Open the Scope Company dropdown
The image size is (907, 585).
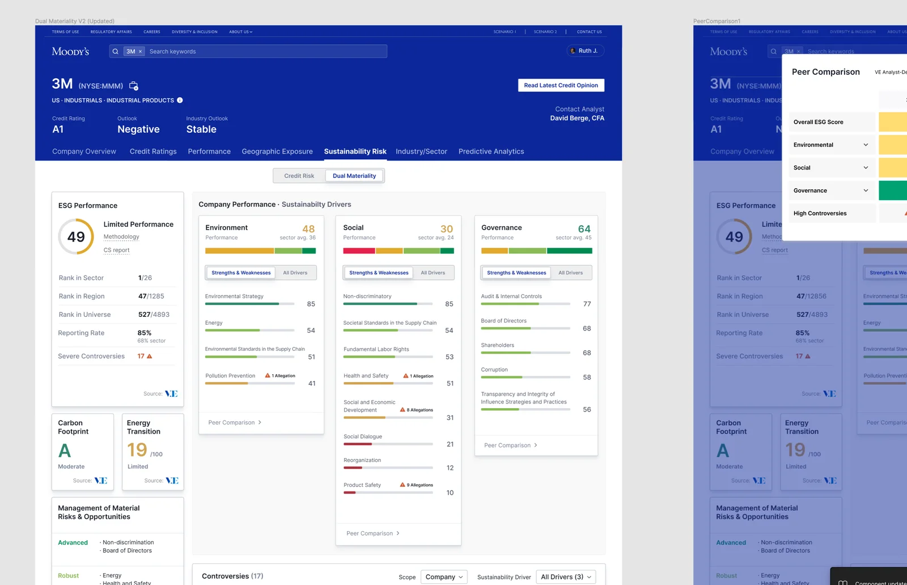click(444, 577)
